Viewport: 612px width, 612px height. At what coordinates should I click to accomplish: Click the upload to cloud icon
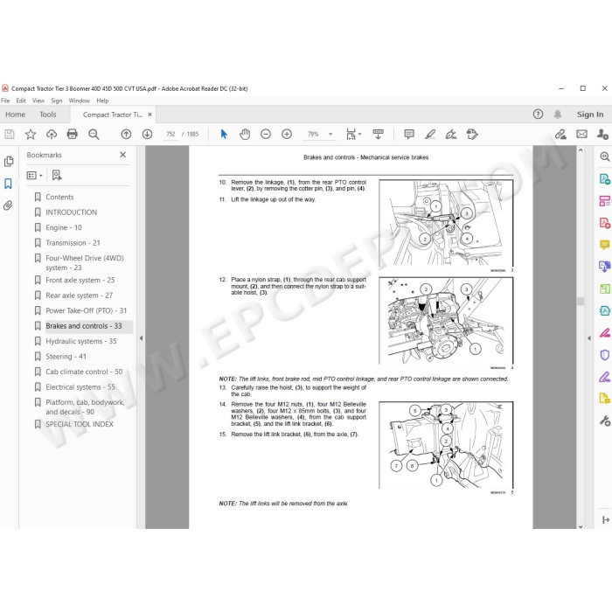pos(52,135)
